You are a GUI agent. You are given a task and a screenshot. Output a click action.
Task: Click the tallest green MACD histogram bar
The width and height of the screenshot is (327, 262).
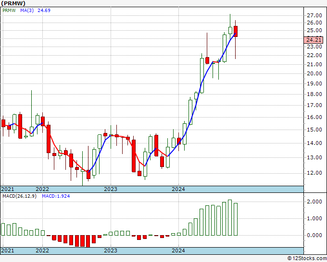tap(230, 218)
